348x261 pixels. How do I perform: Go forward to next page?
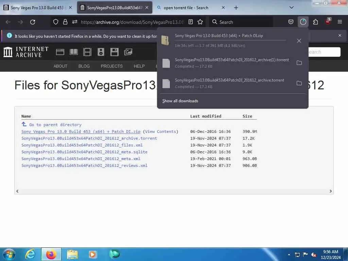(x=20, y=22)
